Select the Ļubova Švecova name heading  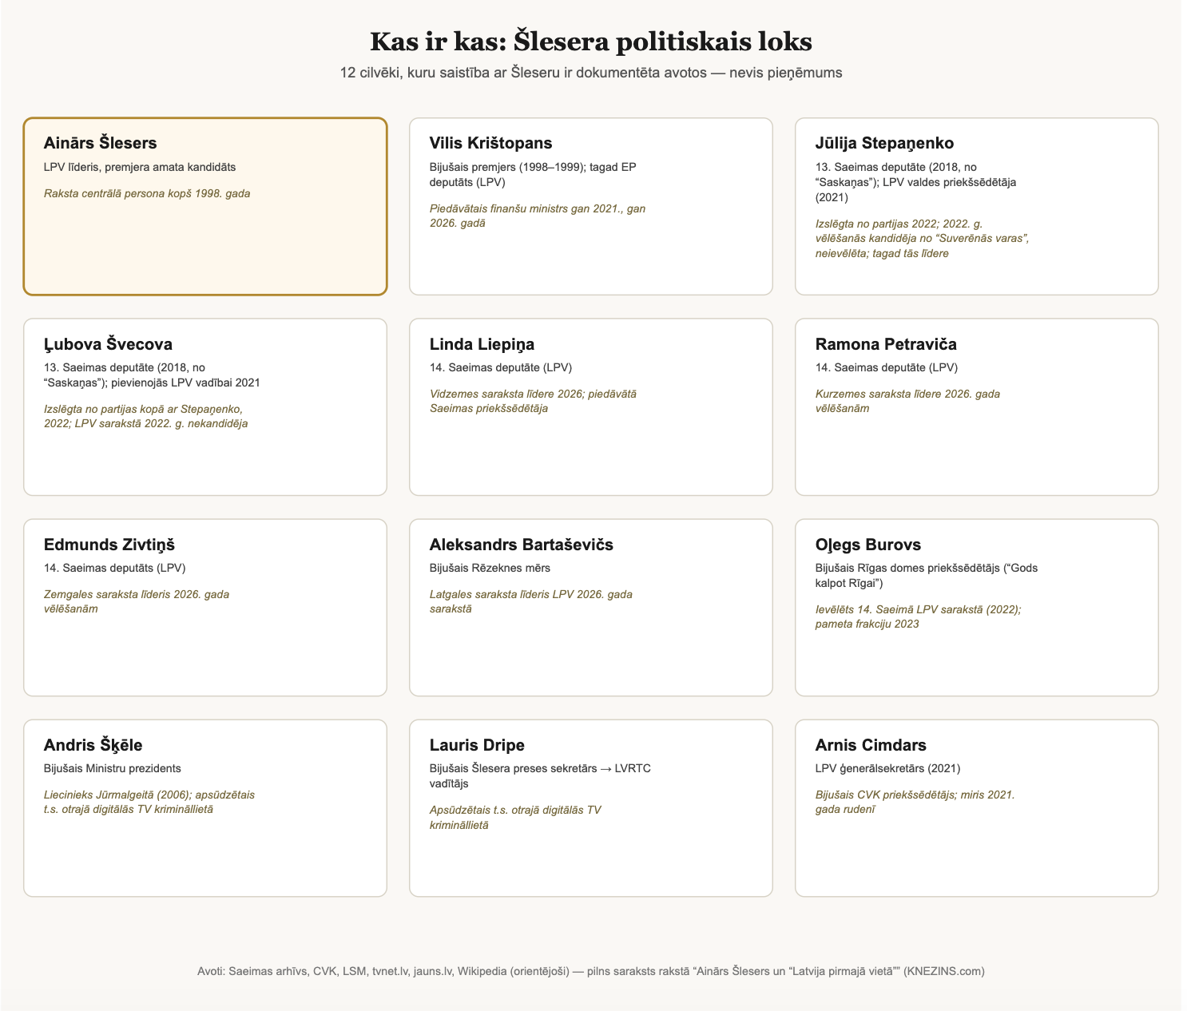[108, 344]
